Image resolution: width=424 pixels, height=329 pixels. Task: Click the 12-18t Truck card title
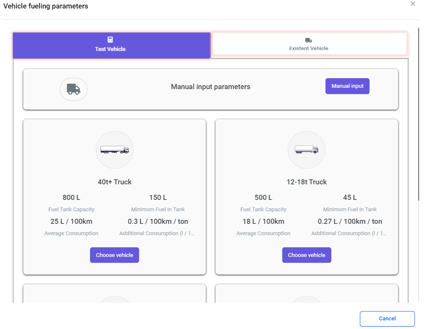[x=307, y=182]
